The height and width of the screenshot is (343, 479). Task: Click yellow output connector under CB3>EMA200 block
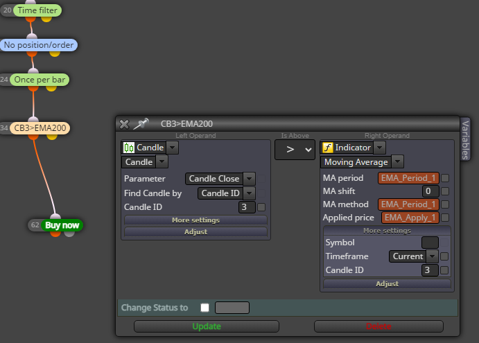[52, 137]
